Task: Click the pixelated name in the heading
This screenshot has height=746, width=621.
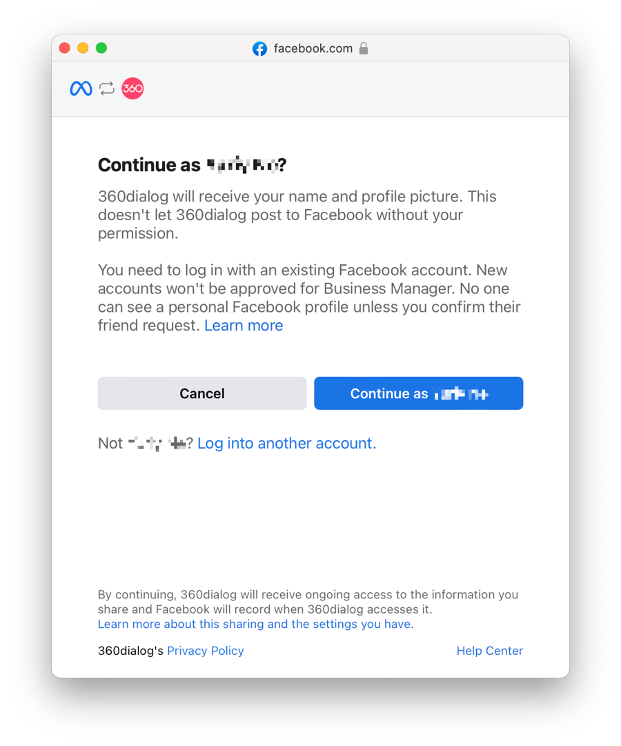Action: click(x=244, y=165)
